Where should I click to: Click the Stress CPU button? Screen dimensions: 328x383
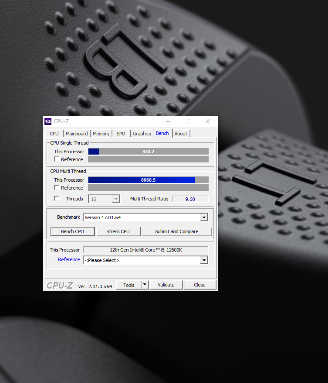[118, 231]
